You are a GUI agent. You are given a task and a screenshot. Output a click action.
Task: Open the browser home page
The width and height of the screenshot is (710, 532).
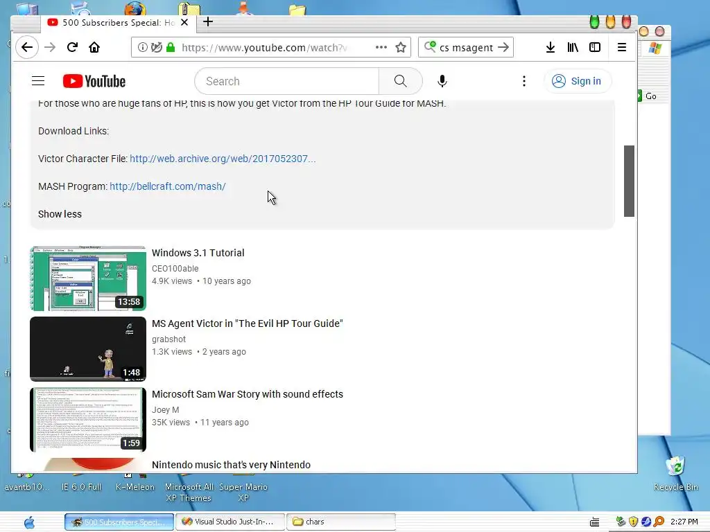click(x=94, y=48)
